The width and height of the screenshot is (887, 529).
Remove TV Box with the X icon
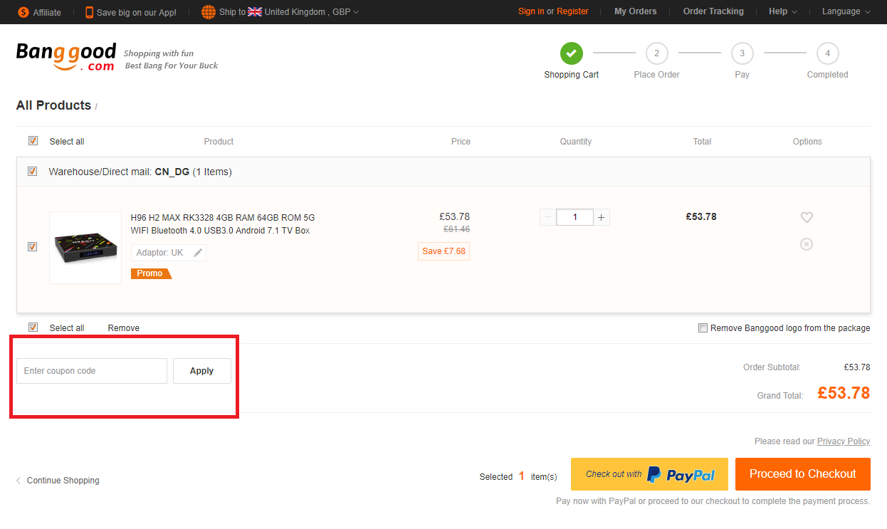click(807, 244)
